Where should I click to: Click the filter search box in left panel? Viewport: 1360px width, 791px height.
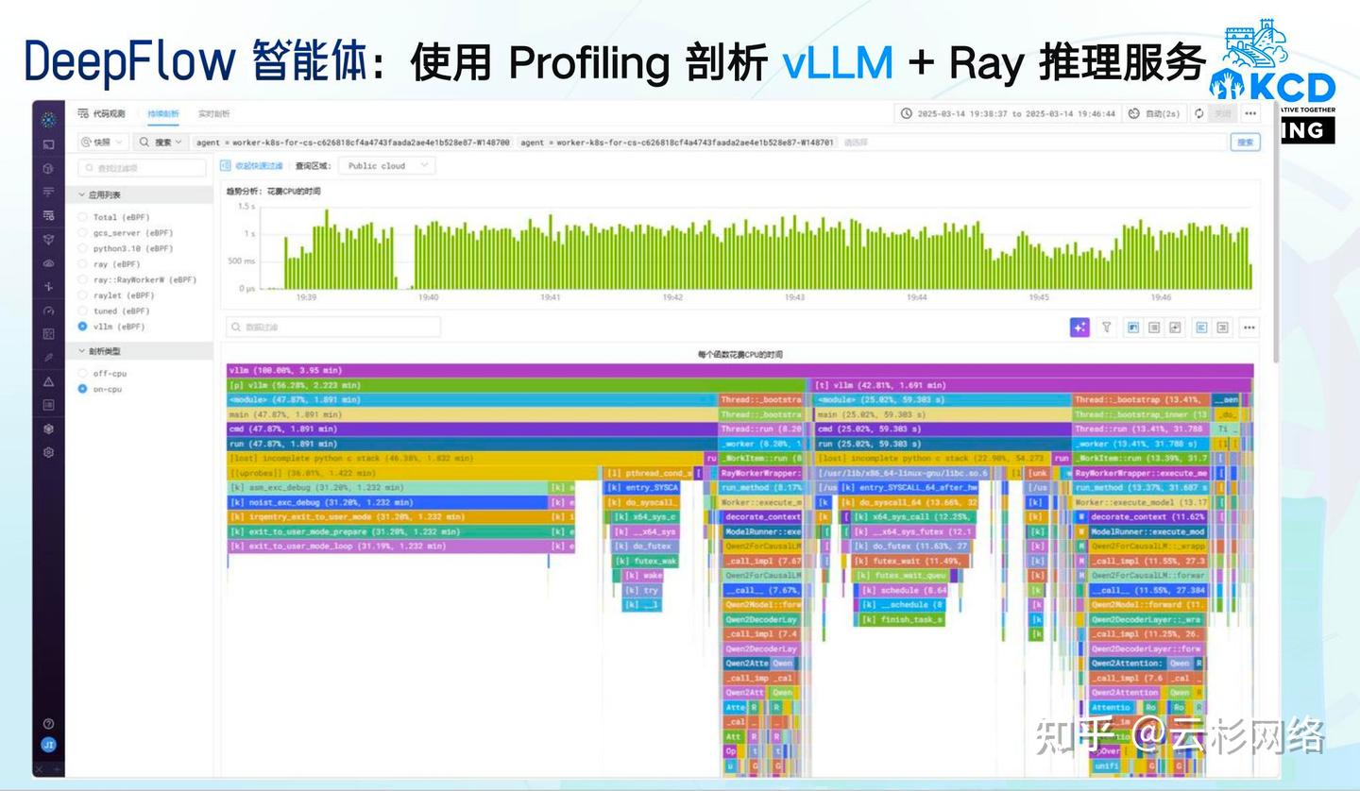[142, 168]
